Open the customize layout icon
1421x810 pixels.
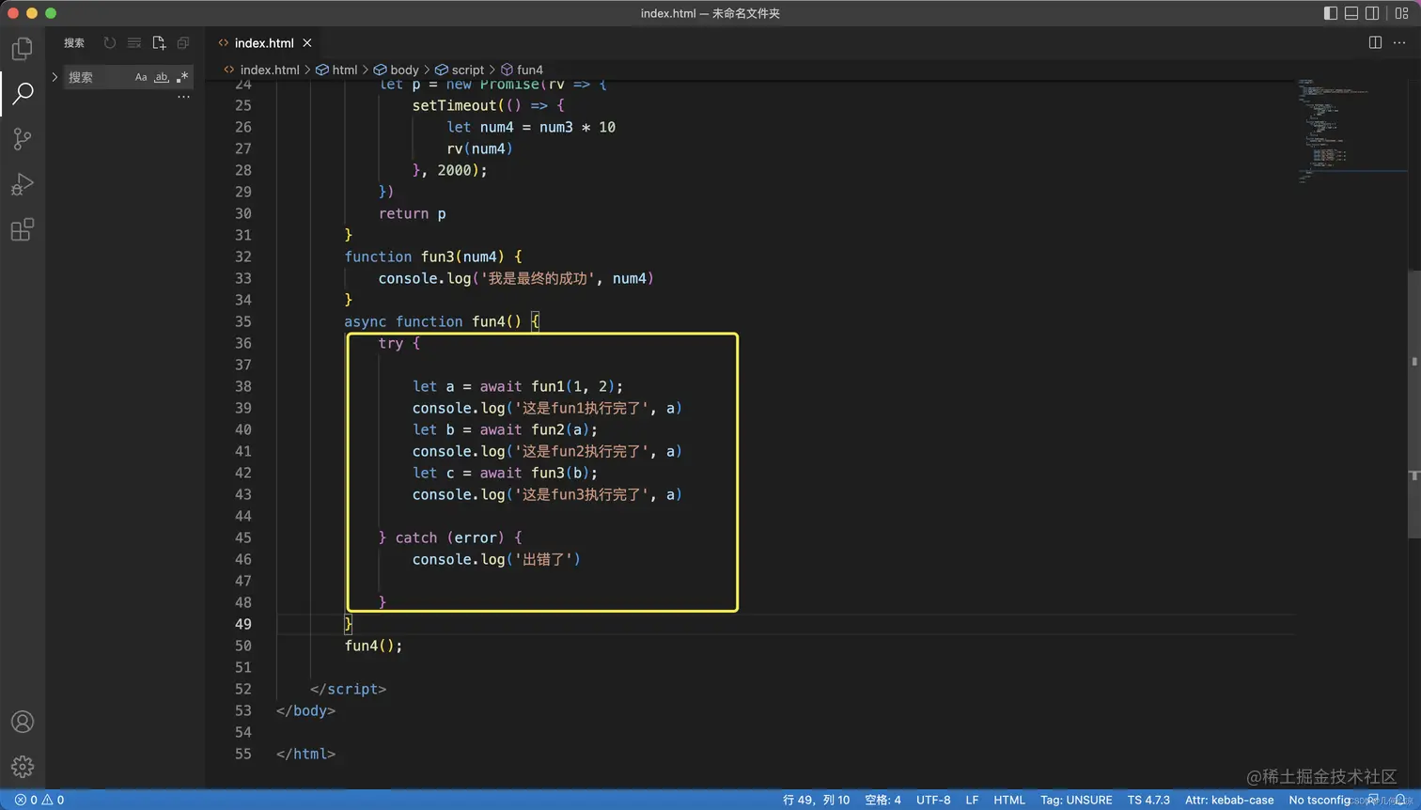coord(1401,13)
